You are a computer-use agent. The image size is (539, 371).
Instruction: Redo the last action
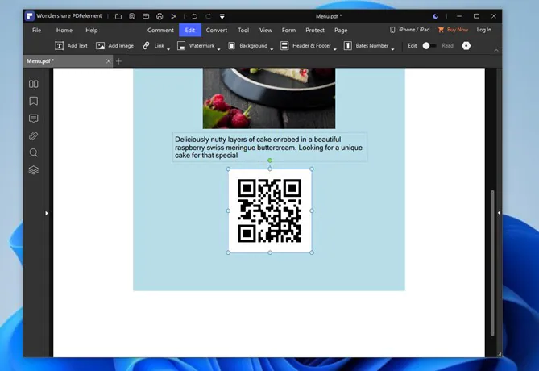[x=209, y=16]
